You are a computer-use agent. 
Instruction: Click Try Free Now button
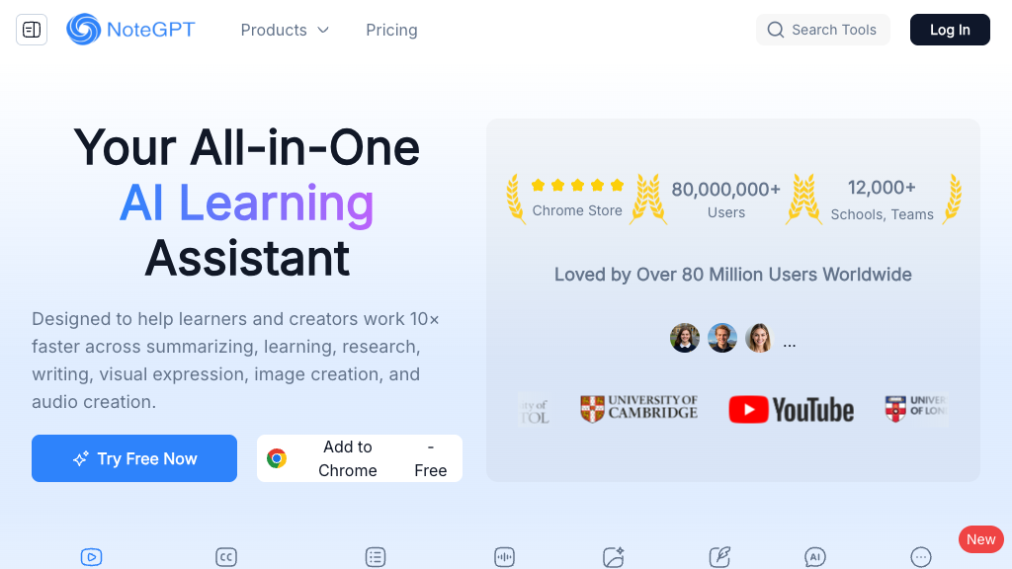[x=134, y=458]
